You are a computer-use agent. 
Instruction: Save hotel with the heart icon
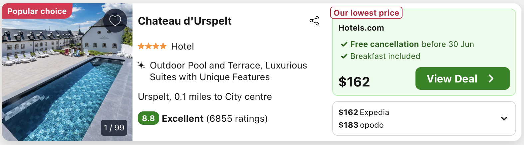[x=115, y=21]
